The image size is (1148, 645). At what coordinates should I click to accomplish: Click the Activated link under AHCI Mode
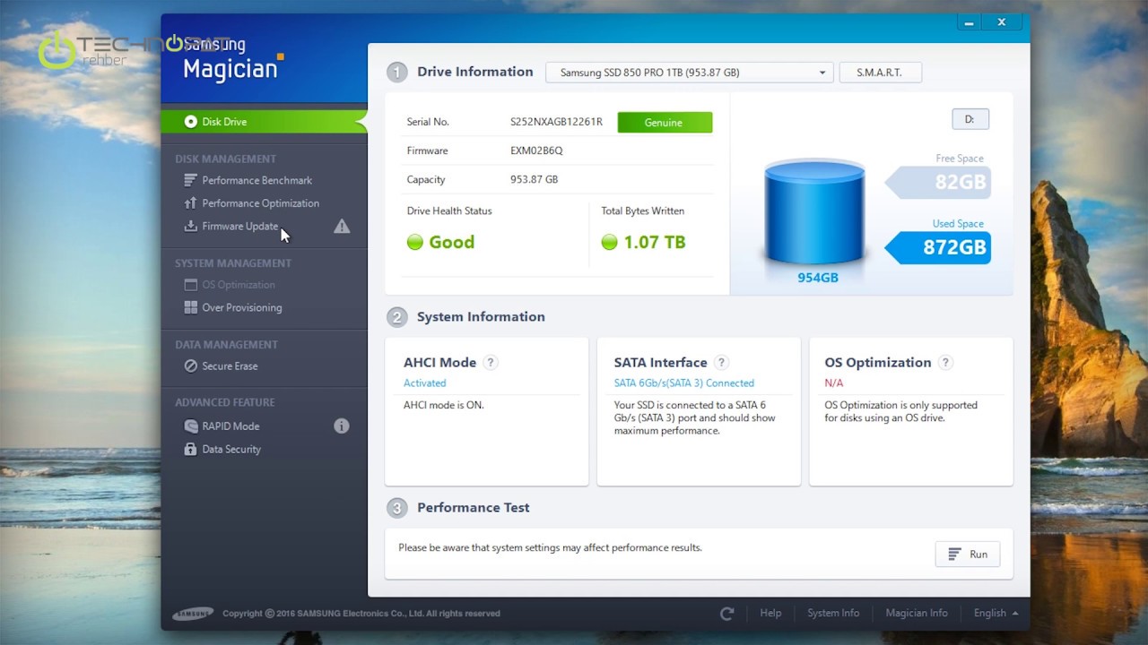point(424,383)
